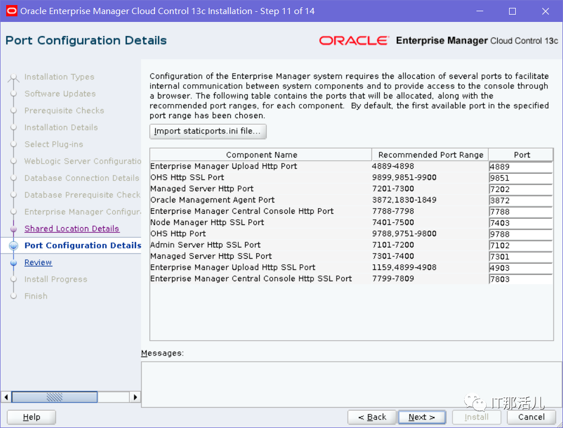
Task: Edit the Managed Server SSL port field 7301
Action: [521, 256]
